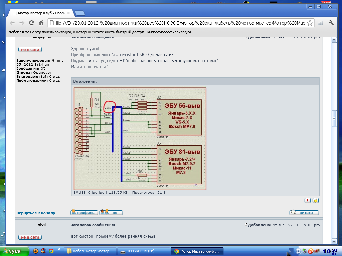Launch the red swirl quick launch icon
Screen dimensions: 342x256
43,251
